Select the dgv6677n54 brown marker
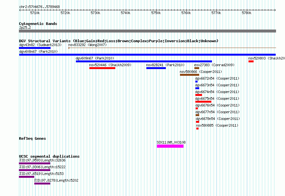285x196 pixels. click(197, 115)
